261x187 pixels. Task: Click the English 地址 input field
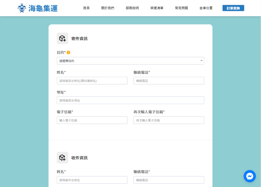[x=130, y=100]
